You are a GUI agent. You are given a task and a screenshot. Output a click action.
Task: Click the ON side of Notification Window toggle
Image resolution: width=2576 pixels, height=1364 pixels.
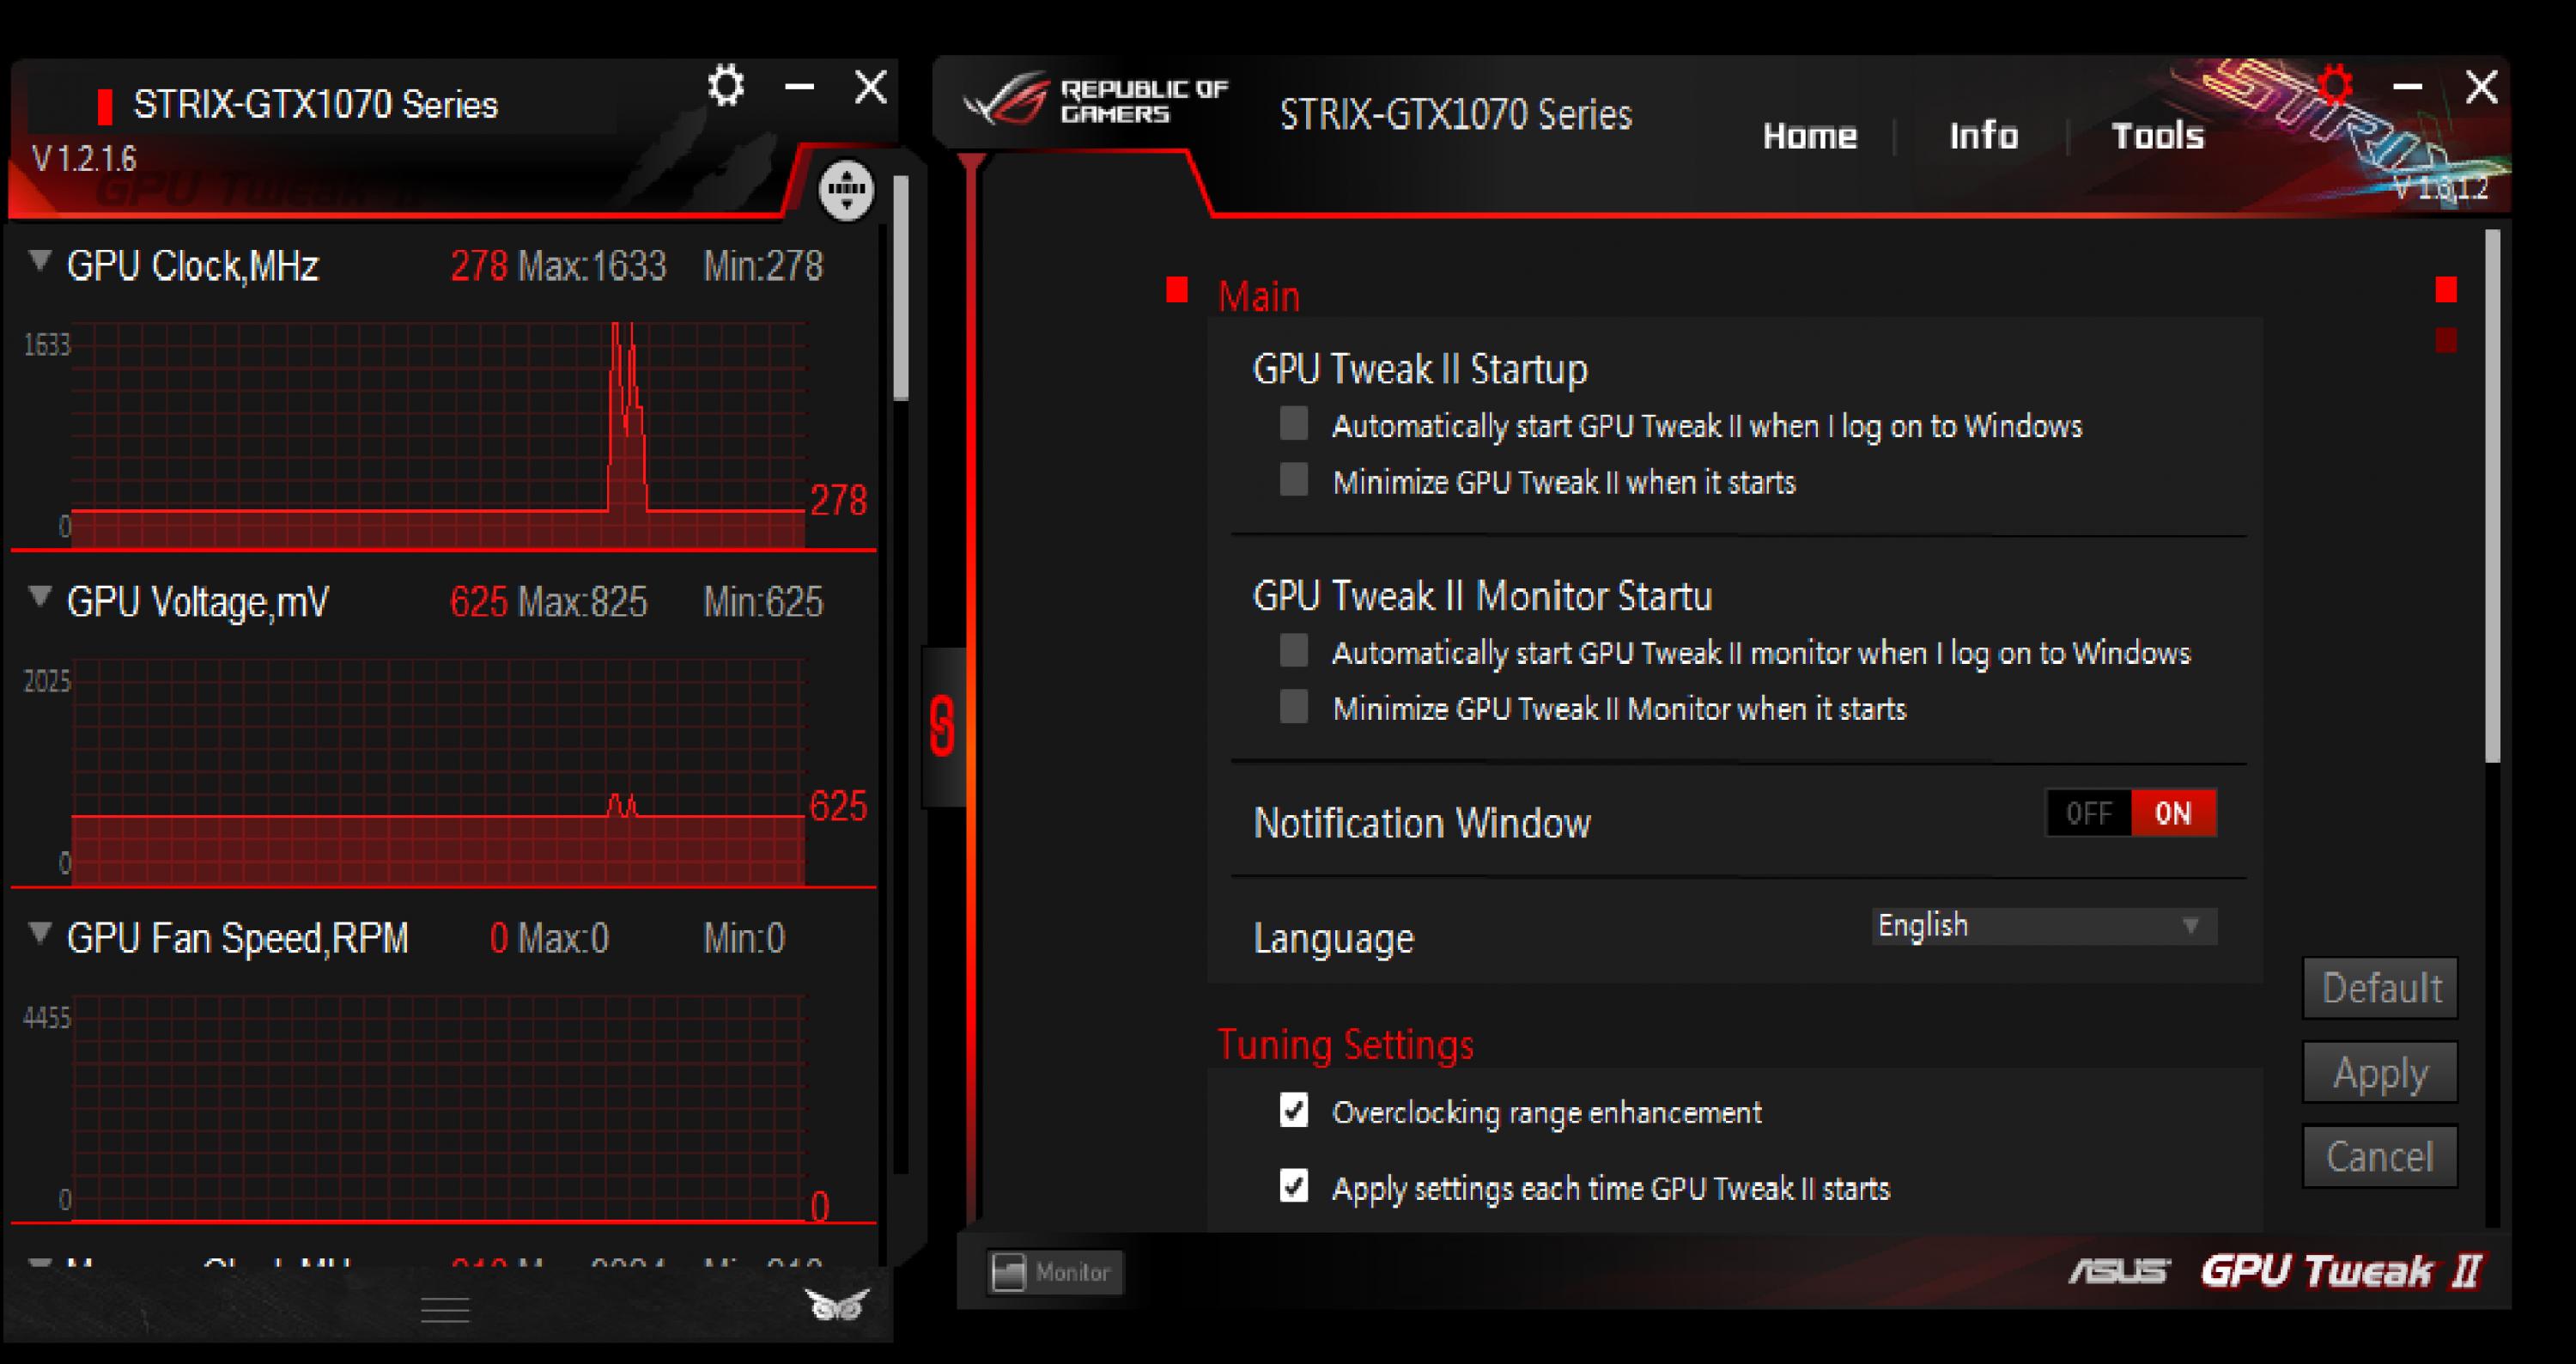pyautogui.click(x=2174, y=813)
